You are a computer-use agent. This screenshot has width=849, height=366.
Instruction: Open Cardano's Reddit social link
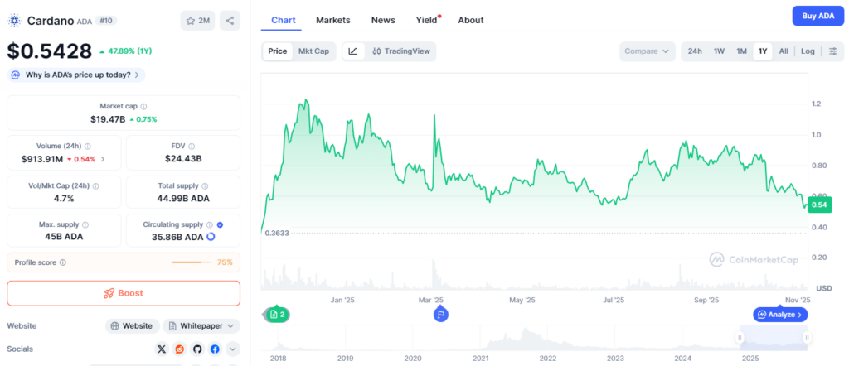click(179, 349)
